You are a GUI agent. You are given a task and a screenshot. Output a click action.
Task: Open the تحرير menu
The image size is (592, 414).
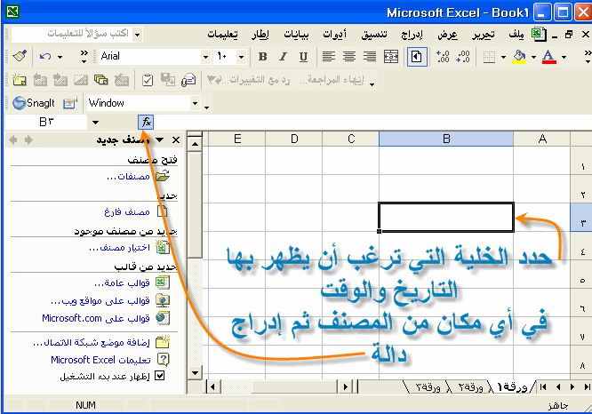tap(484, 35)
